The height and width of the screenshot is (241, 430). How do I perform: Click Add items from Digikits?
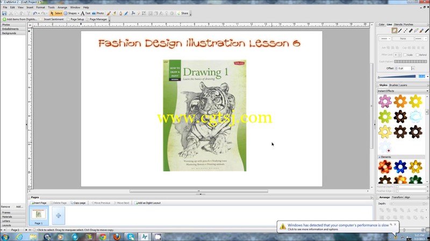click(20, 19)
